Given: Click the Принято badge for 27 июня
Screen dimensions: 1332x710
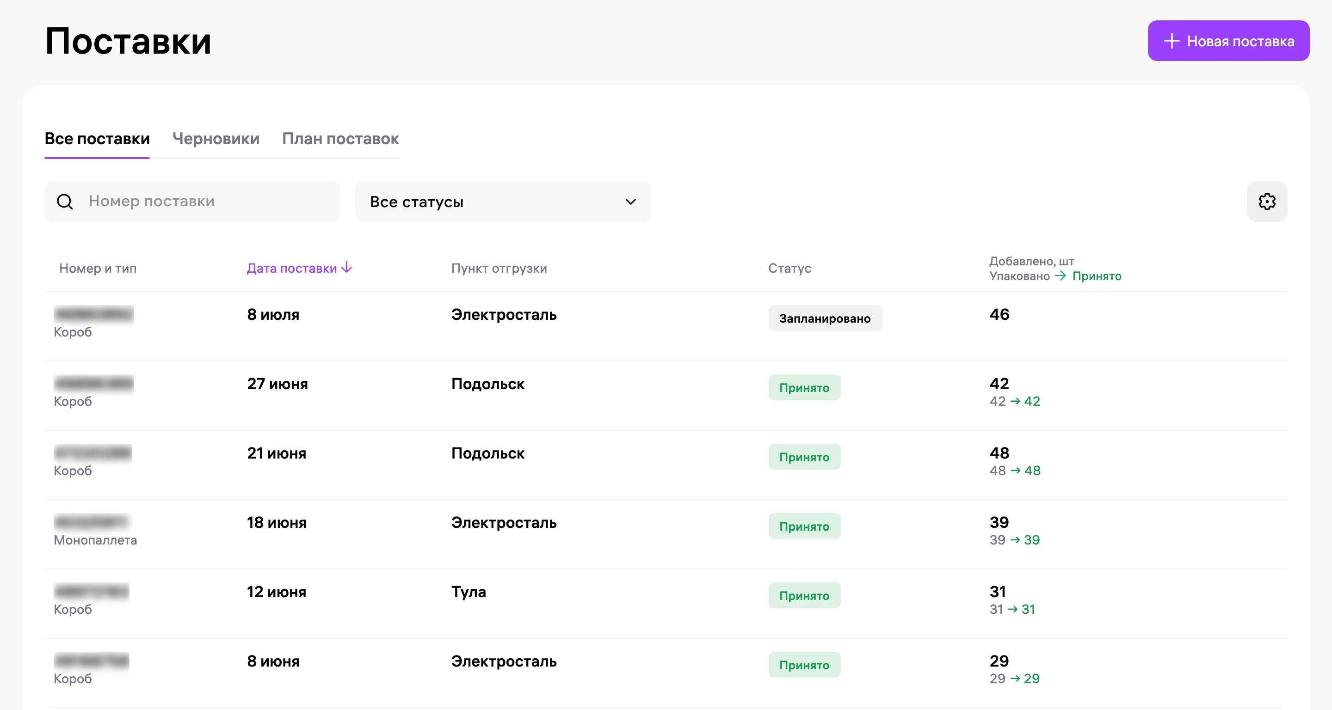Looking at the screenshot, I should tap(804, 387).
